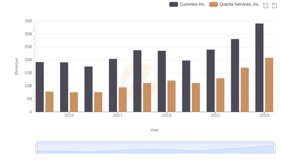This screenshot has width=281, height=162.
Task: Click the 20B y-axis label
Action: pos(28,60)
